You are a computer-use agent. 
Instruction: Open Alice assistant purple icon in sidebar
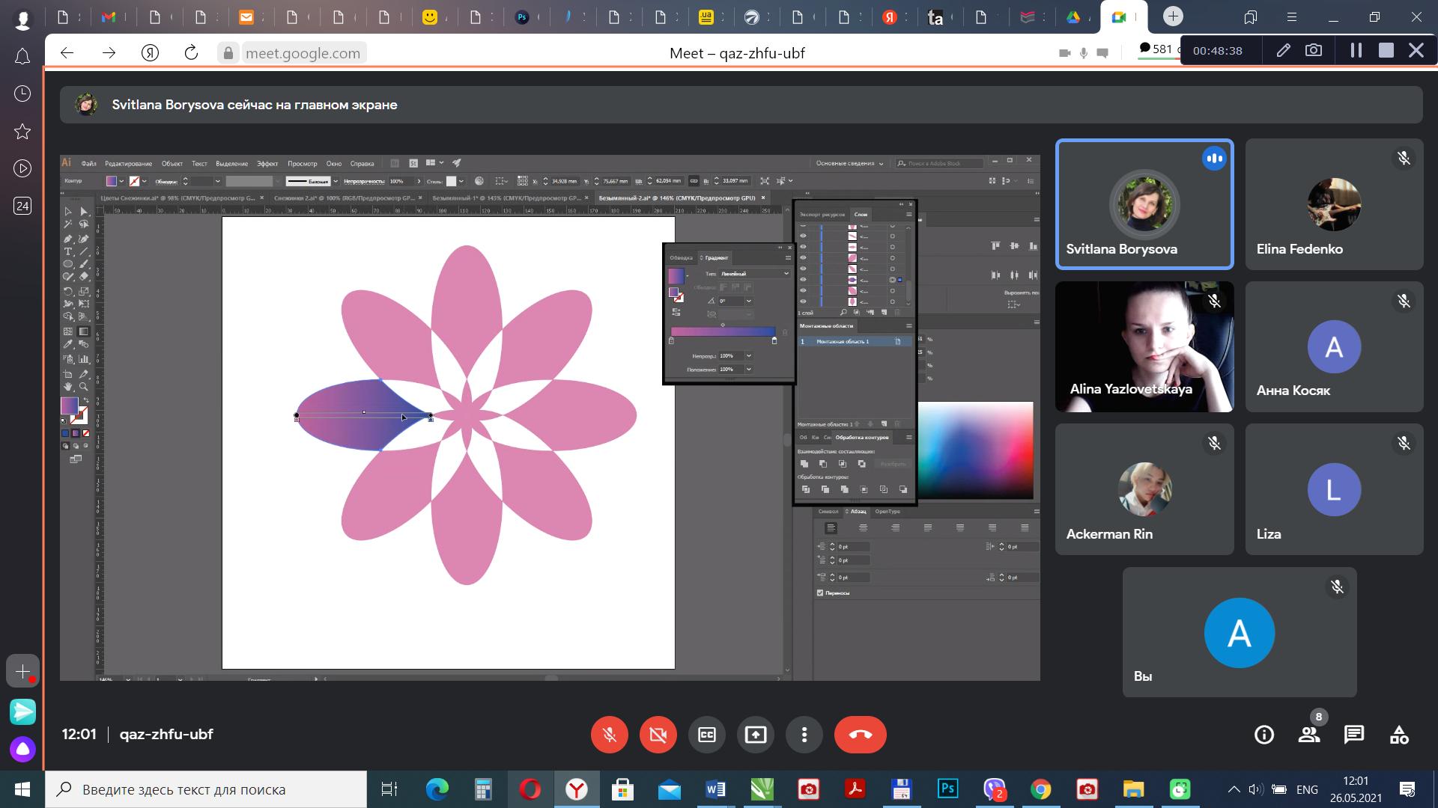click(x=22, y=749)
